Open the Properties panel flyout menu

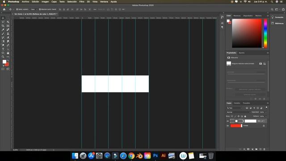(x=268, y=53)
